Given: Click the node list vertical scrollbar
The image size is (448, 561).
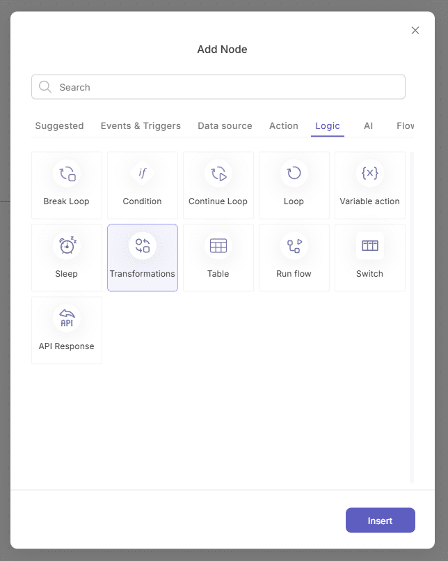Looking at the screenshot, I should (x=412, y=317).
